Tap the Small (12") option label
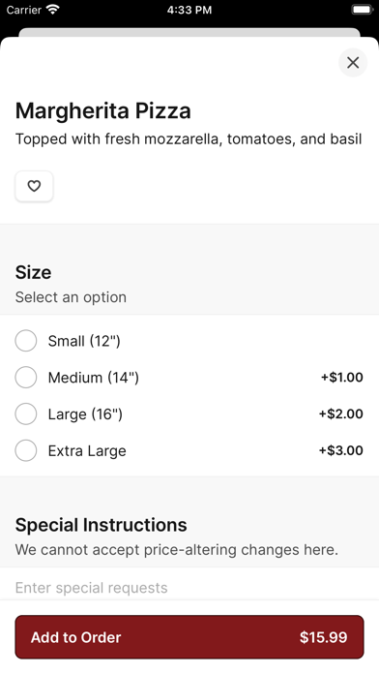This screenshot has width=379, height=674. (84, 341)
